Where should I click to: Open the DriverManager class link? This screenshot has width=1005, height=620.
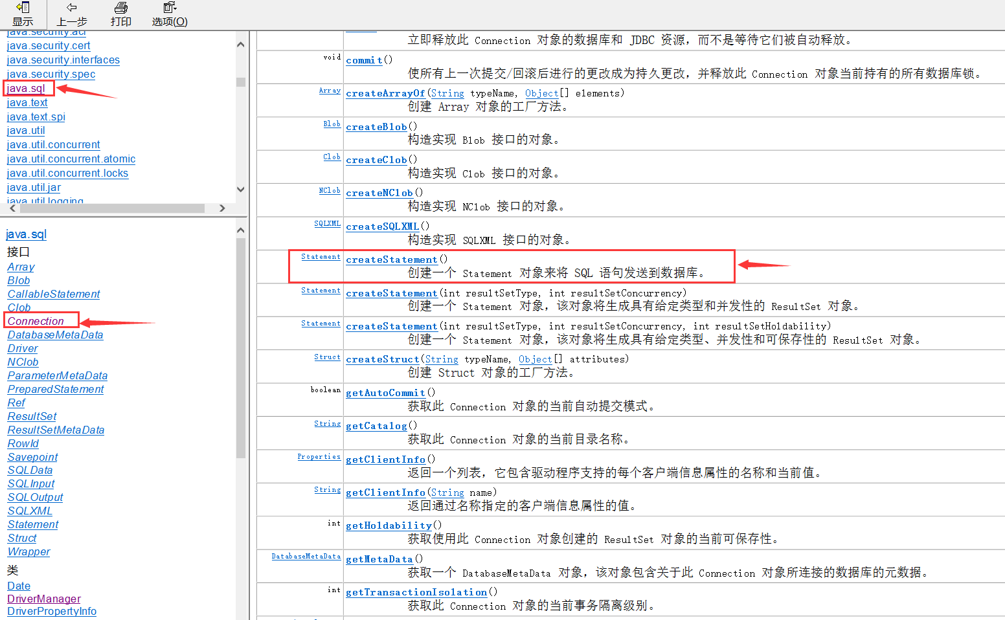44,599
